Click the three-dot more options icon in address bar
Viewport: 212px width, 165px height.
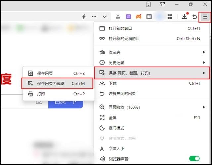pos(94,17)
